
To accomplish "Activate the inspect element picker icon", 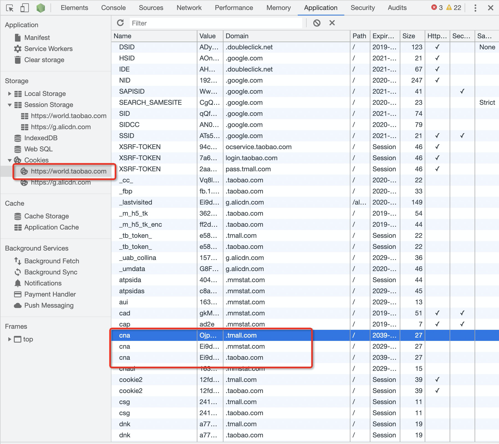I will [10, 8].
